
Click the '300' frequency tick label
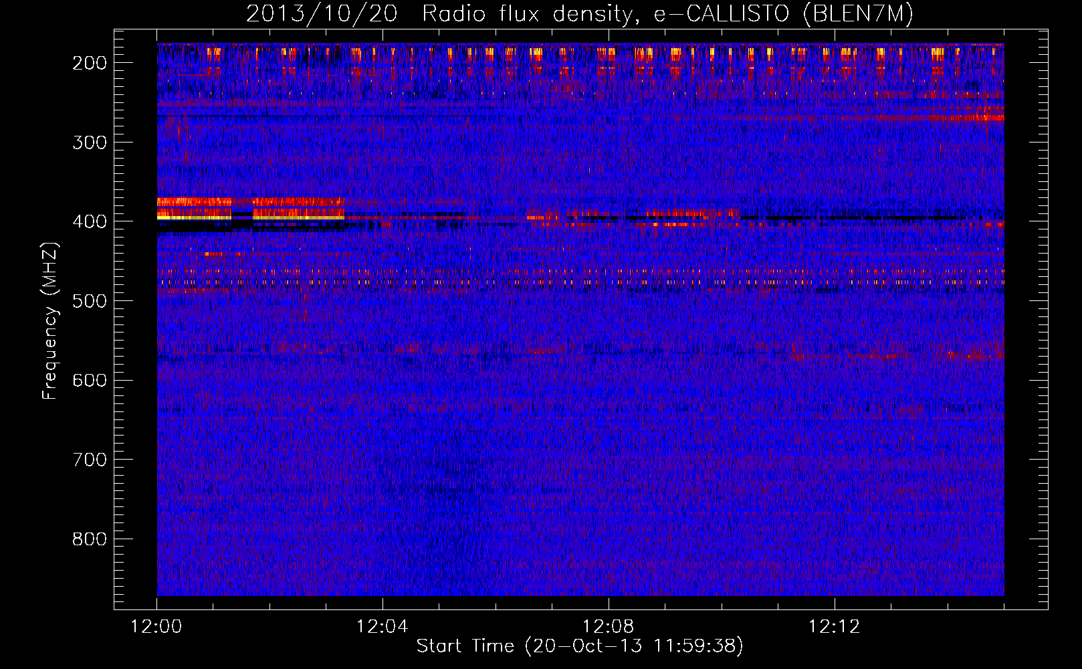click(x=89, y=142)
